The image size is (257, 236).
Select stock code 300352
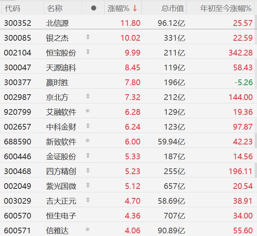(x=18, y=23)
